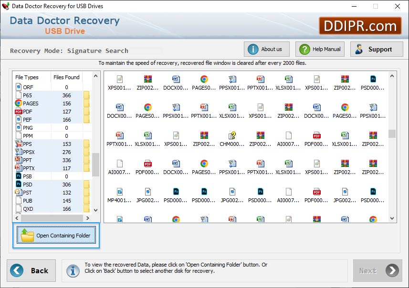Click the PSB Photoshop icon in the list
Screen dimensions: 409x288
19,176
